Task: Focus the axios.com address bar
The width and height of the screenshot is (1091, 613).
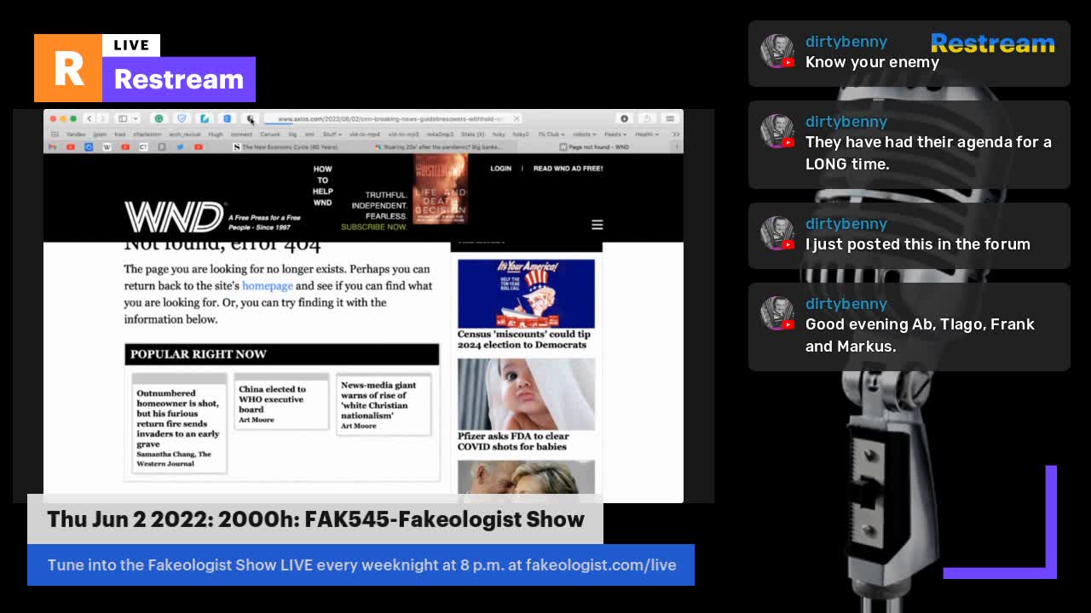Action: pyautogui.click(x=392, y=118)
